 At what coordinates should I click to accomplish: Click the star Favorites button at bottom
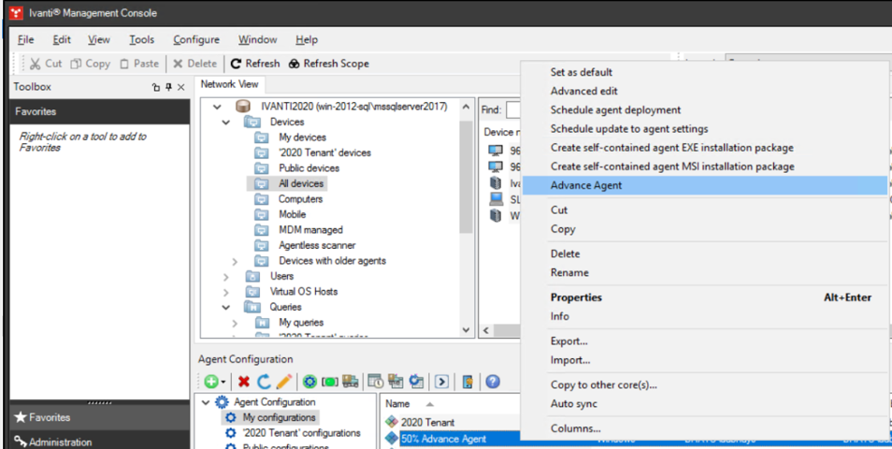point(99,417)
